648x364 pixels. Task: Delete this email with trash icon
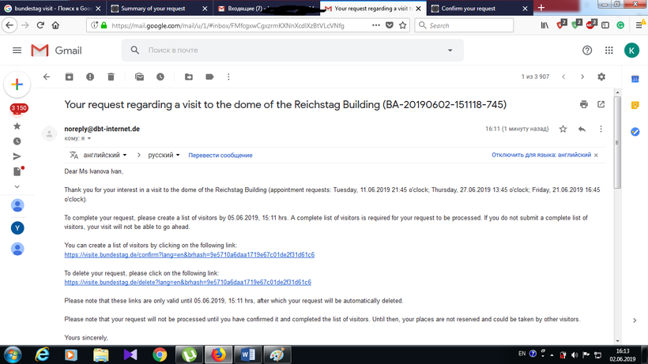point(111,77)
